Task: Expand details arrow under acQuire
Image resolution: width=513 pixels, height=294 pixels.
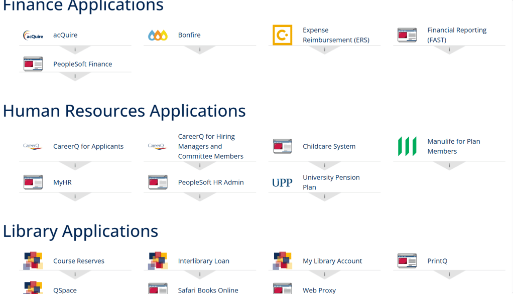Action: pyautogui.click(x=75, y=50)
